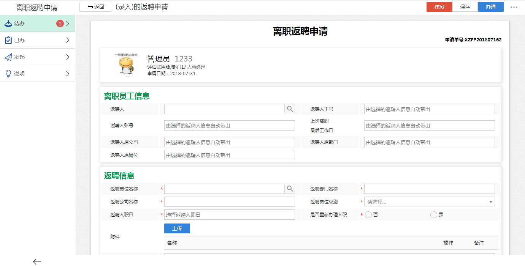Viewport: 525px width, 266px height.
Task: Click the red 作废 button
Action: [439, 7]
